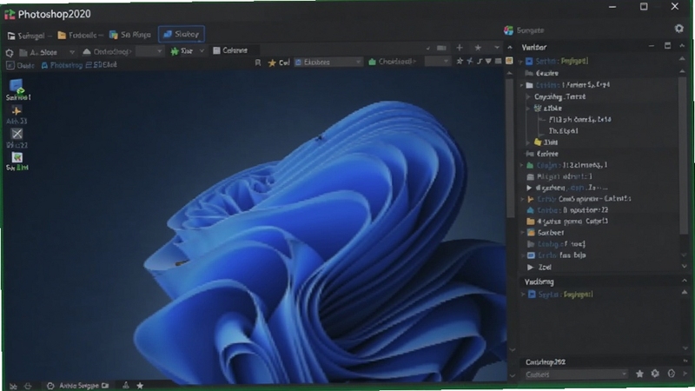Click the colorful icon next to Sungate
The image size is (695, 391).
tap(508, 30)
